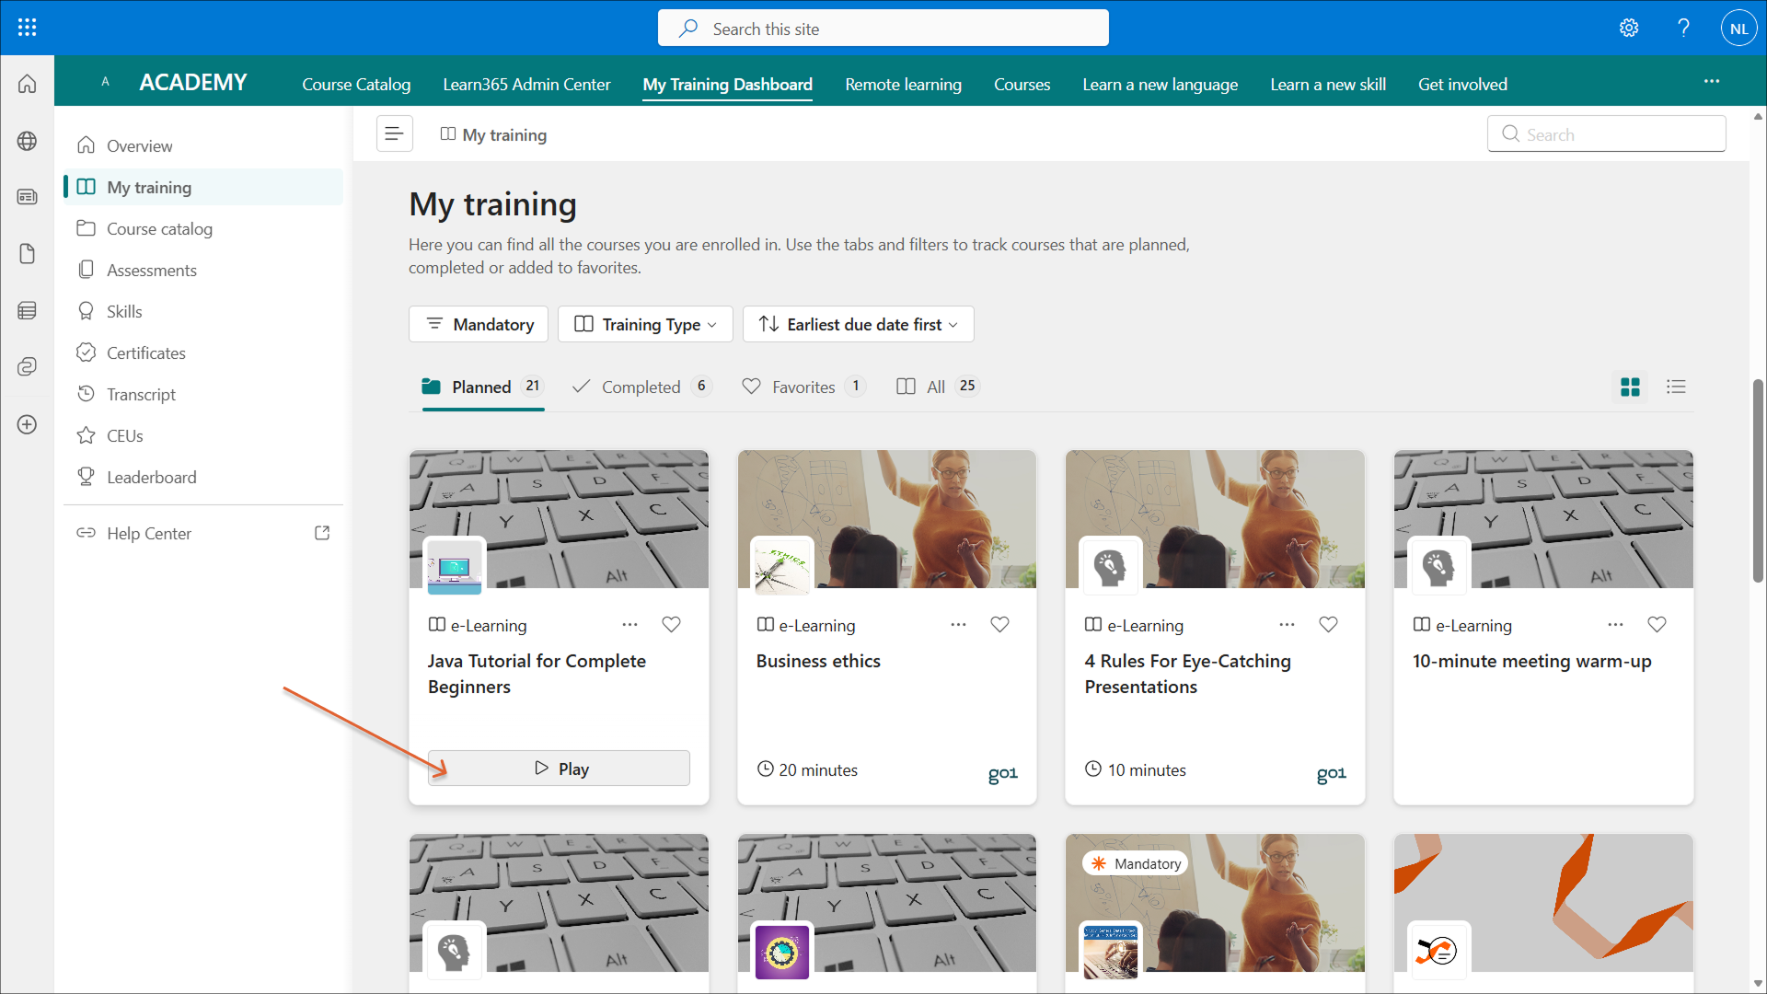Expand the Training Type dropdown
1767x994 pixels.
pos(645,324)
